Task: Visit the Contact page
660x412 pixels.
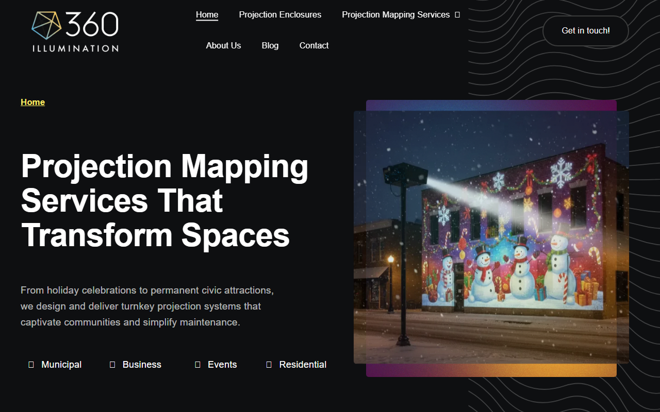Action: 314,45
